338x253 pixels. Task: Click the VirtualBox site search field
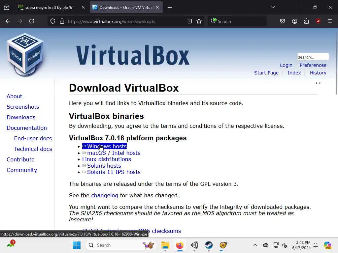[x=313, y=57]
